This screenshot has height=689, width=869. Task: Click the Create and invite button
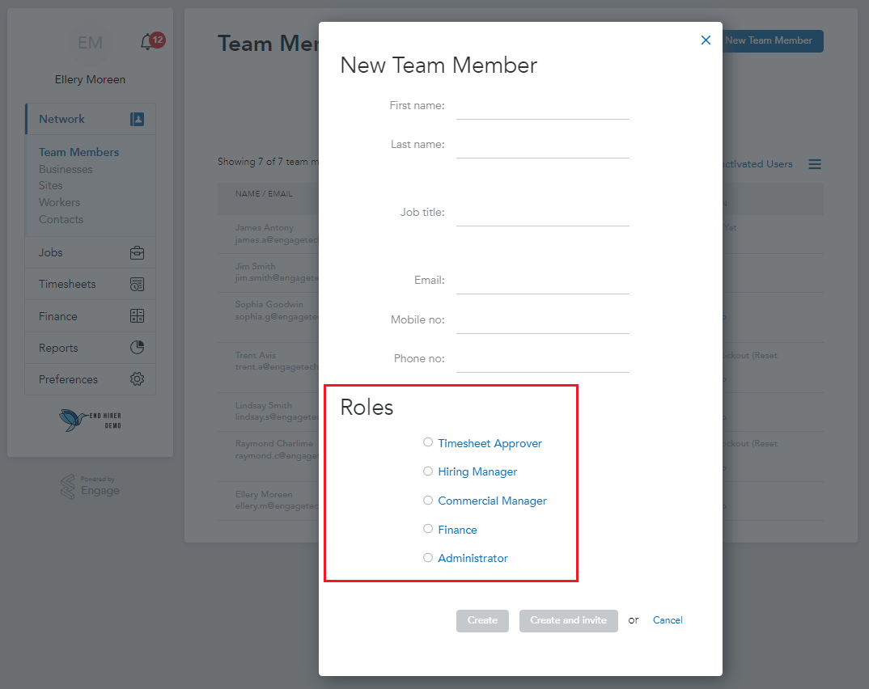(x=568, y=620)
